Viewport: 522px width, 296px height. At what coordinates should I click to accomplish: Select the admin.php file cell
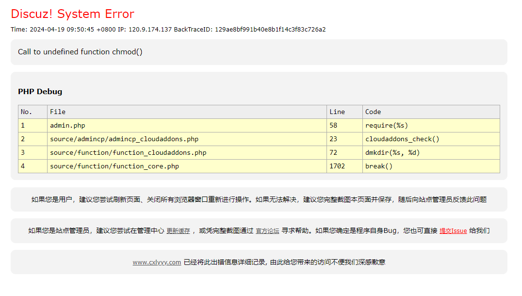tap(67, 126)
